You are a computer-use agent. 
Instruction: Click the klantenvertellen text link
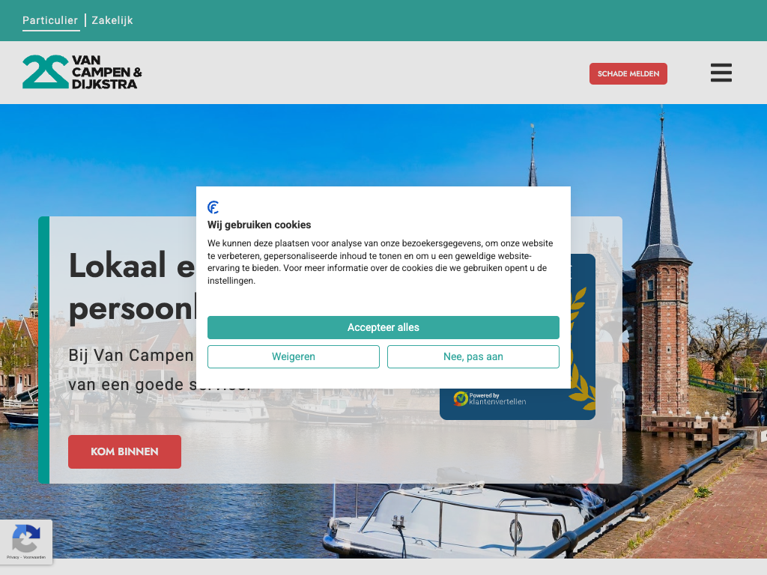coord(497,401)
